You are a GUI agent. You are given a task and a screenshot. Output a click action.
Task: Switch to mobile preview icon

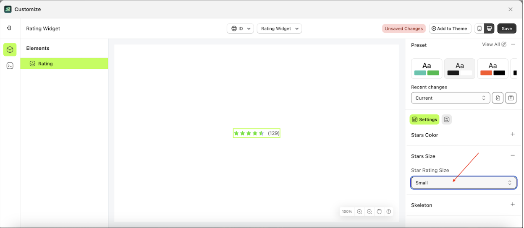[479, 28]
